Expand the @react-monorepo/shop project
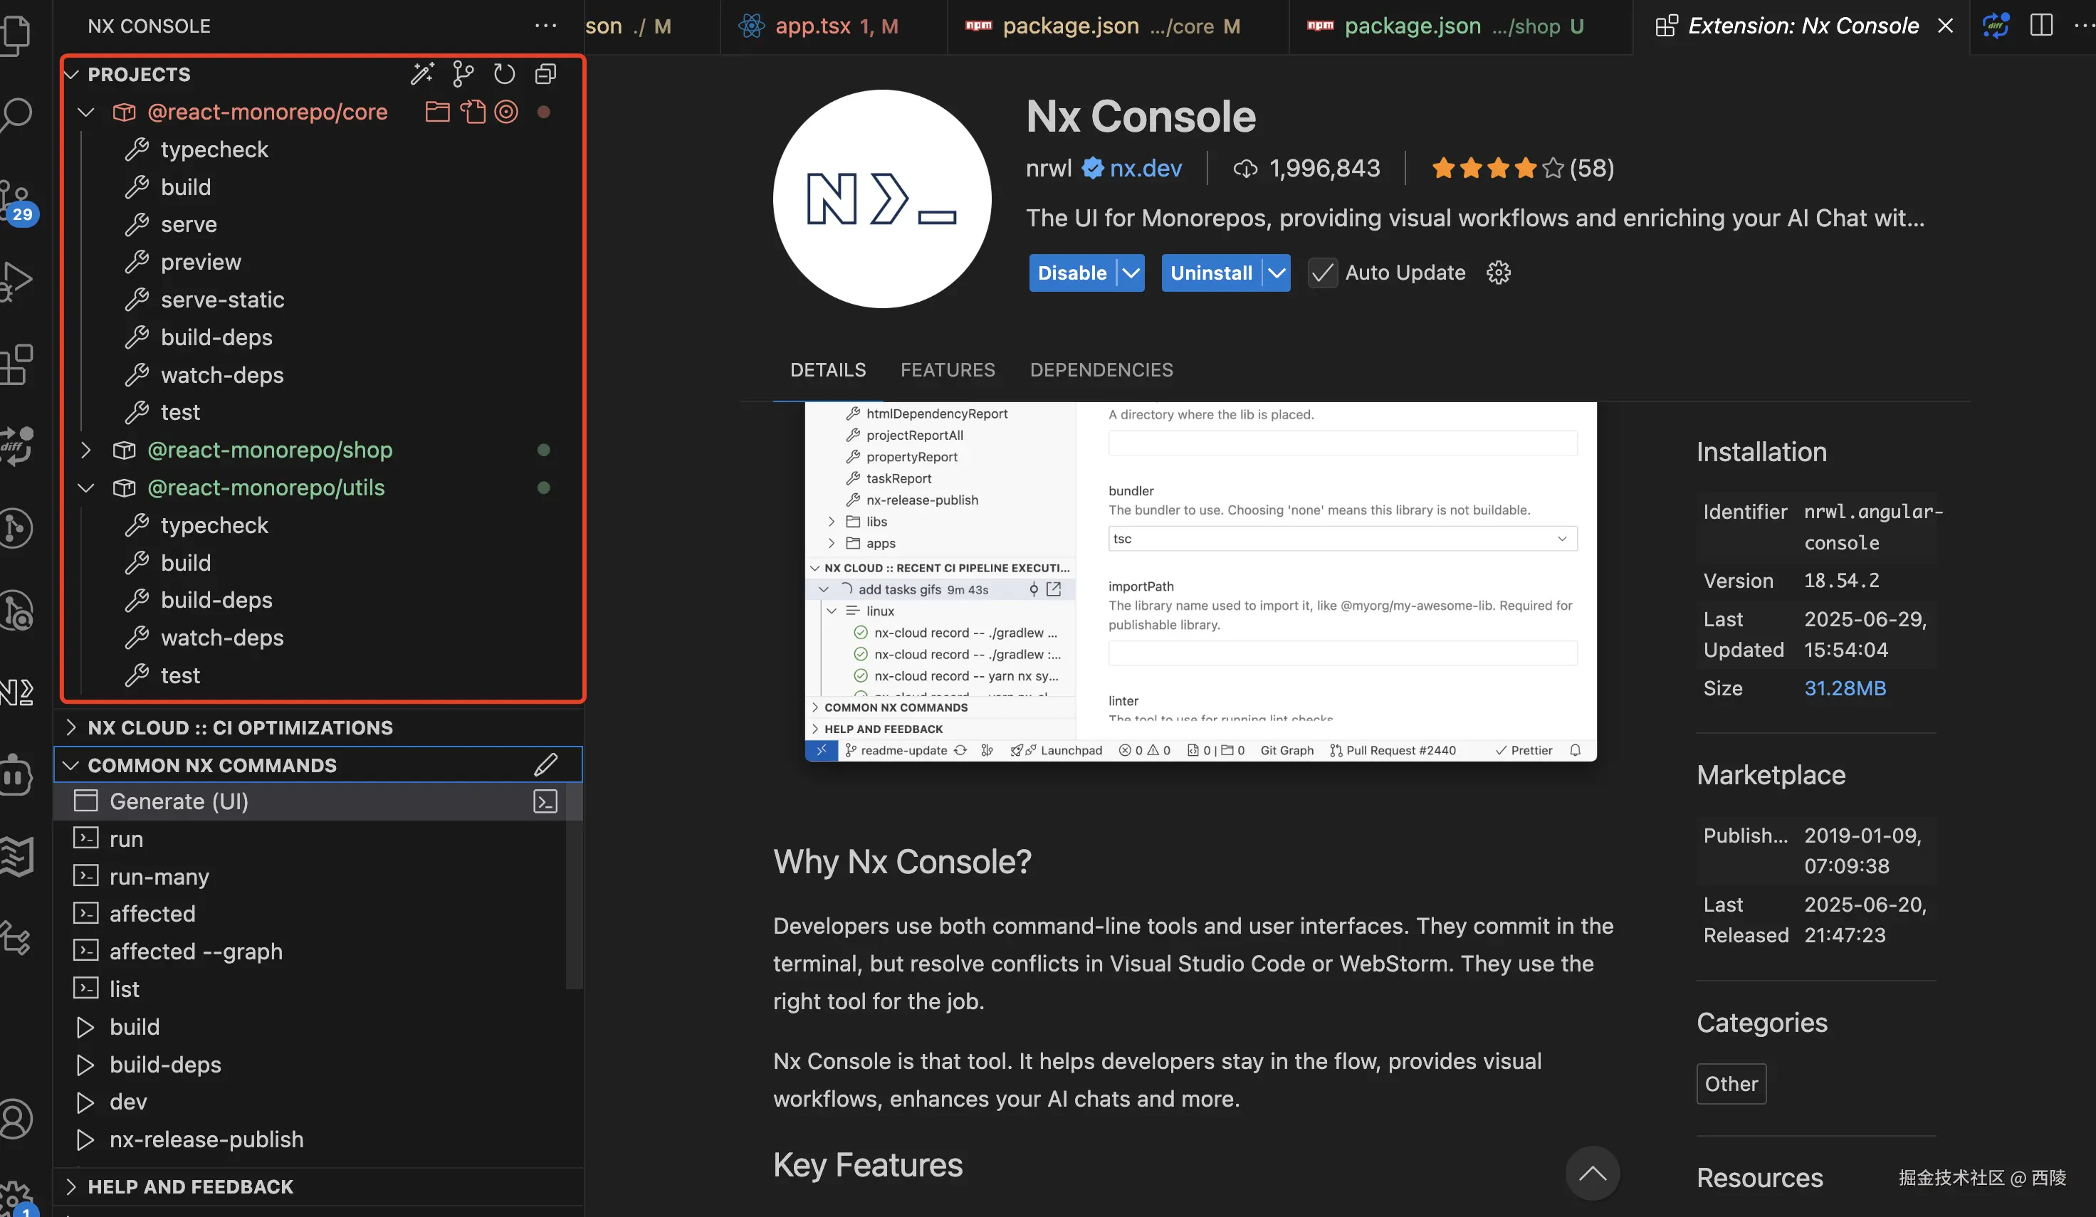 pyautogui.click(x=85, y=450)
